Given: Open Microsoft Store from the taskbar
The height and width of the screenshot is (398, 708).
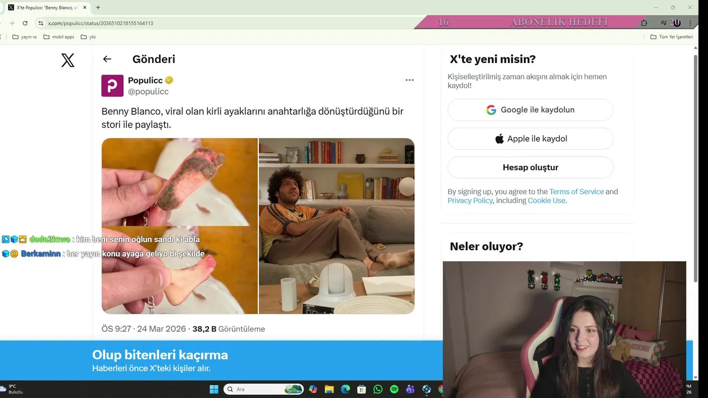Looking at the screenshot, I should pyautogui.click(x=361, y=389).
